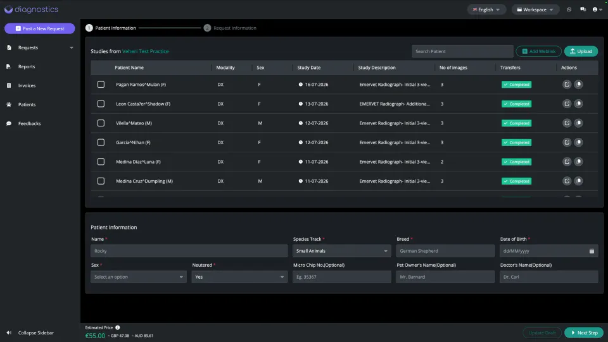Click Update Draft button
This screenshot has width=608, height=342.
click(542, 333)
